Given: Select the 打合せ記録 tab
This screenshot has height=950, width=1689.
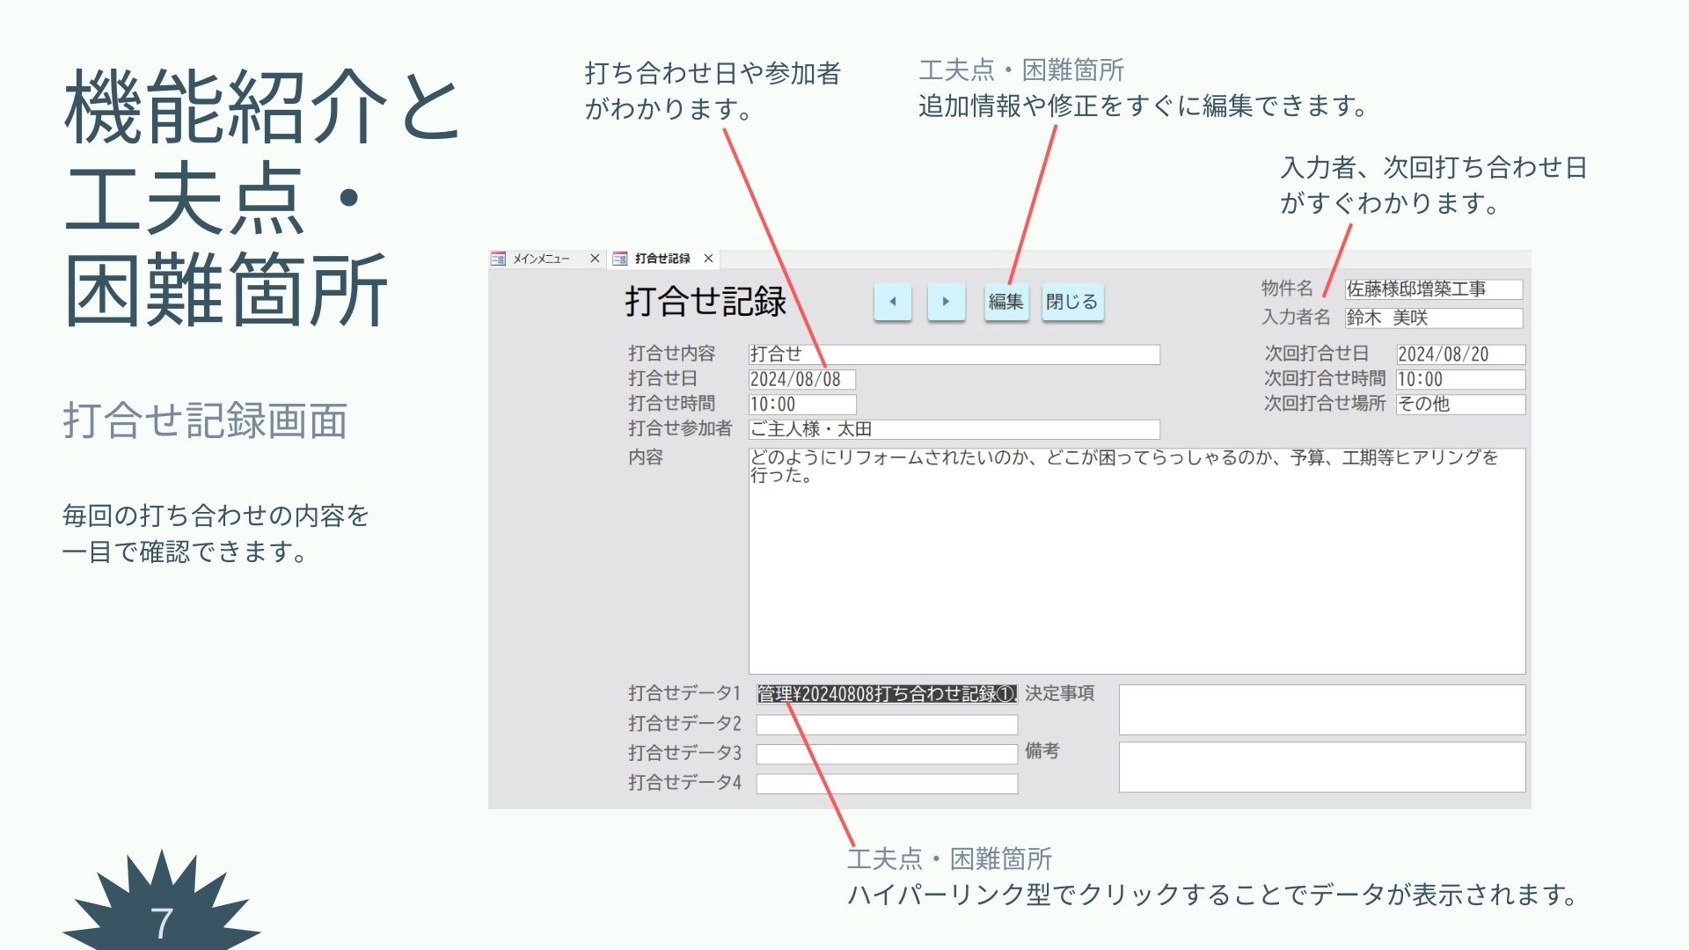Looking at the screenshot, I should [x=662, y=259].
